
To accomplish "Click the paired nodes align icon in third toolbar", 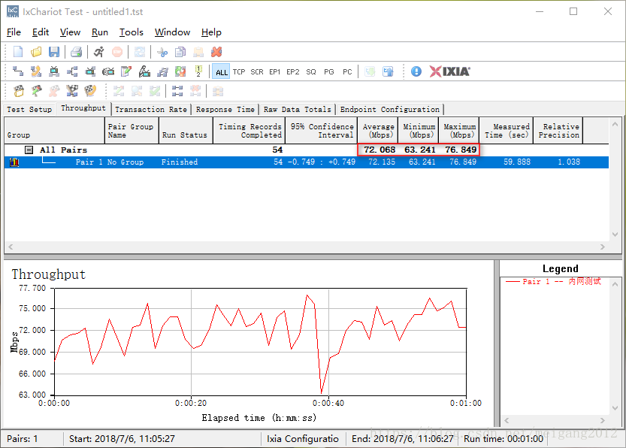I will click(x=177, y=91).
